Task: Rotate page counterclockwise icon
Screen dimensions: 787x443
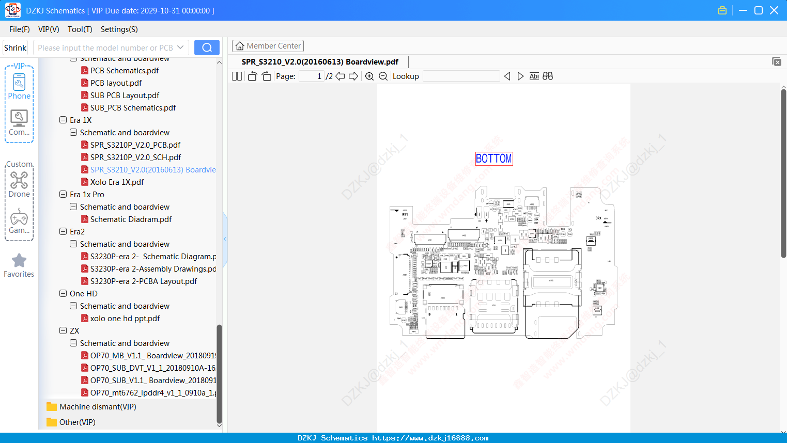Action: 252,76
